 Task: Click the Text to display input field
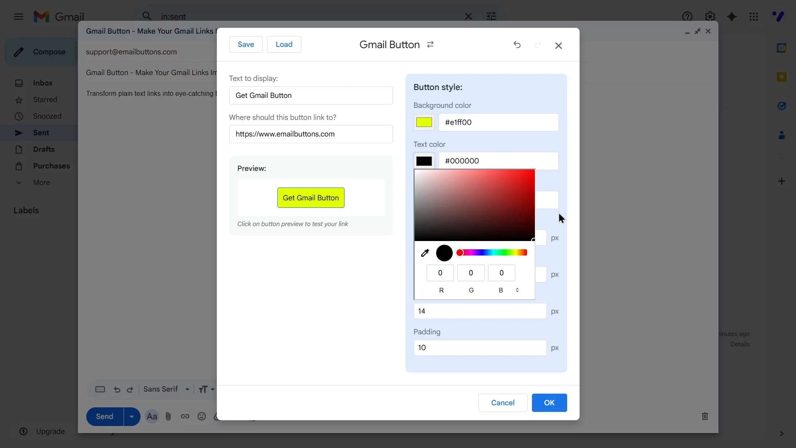coord(311,95)
